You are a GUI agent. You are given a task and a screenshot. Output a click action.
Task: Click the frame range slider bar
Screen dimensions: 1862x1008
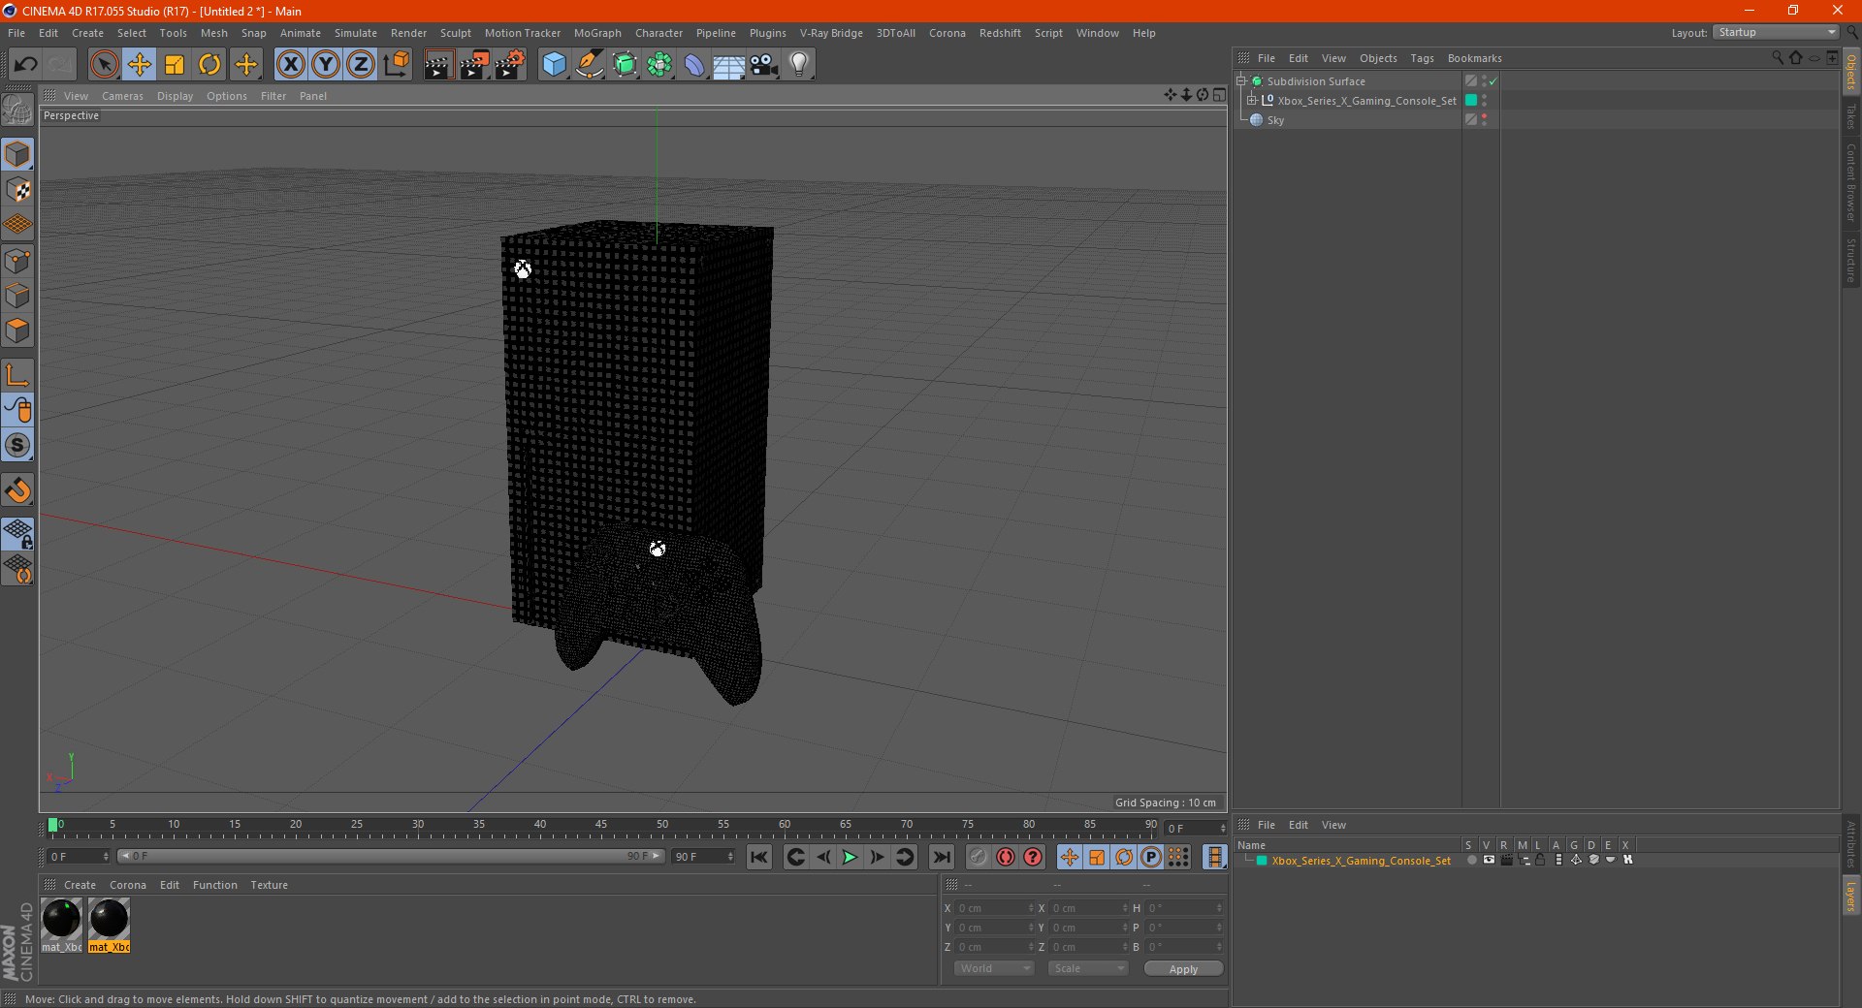(x=390, y=856)
